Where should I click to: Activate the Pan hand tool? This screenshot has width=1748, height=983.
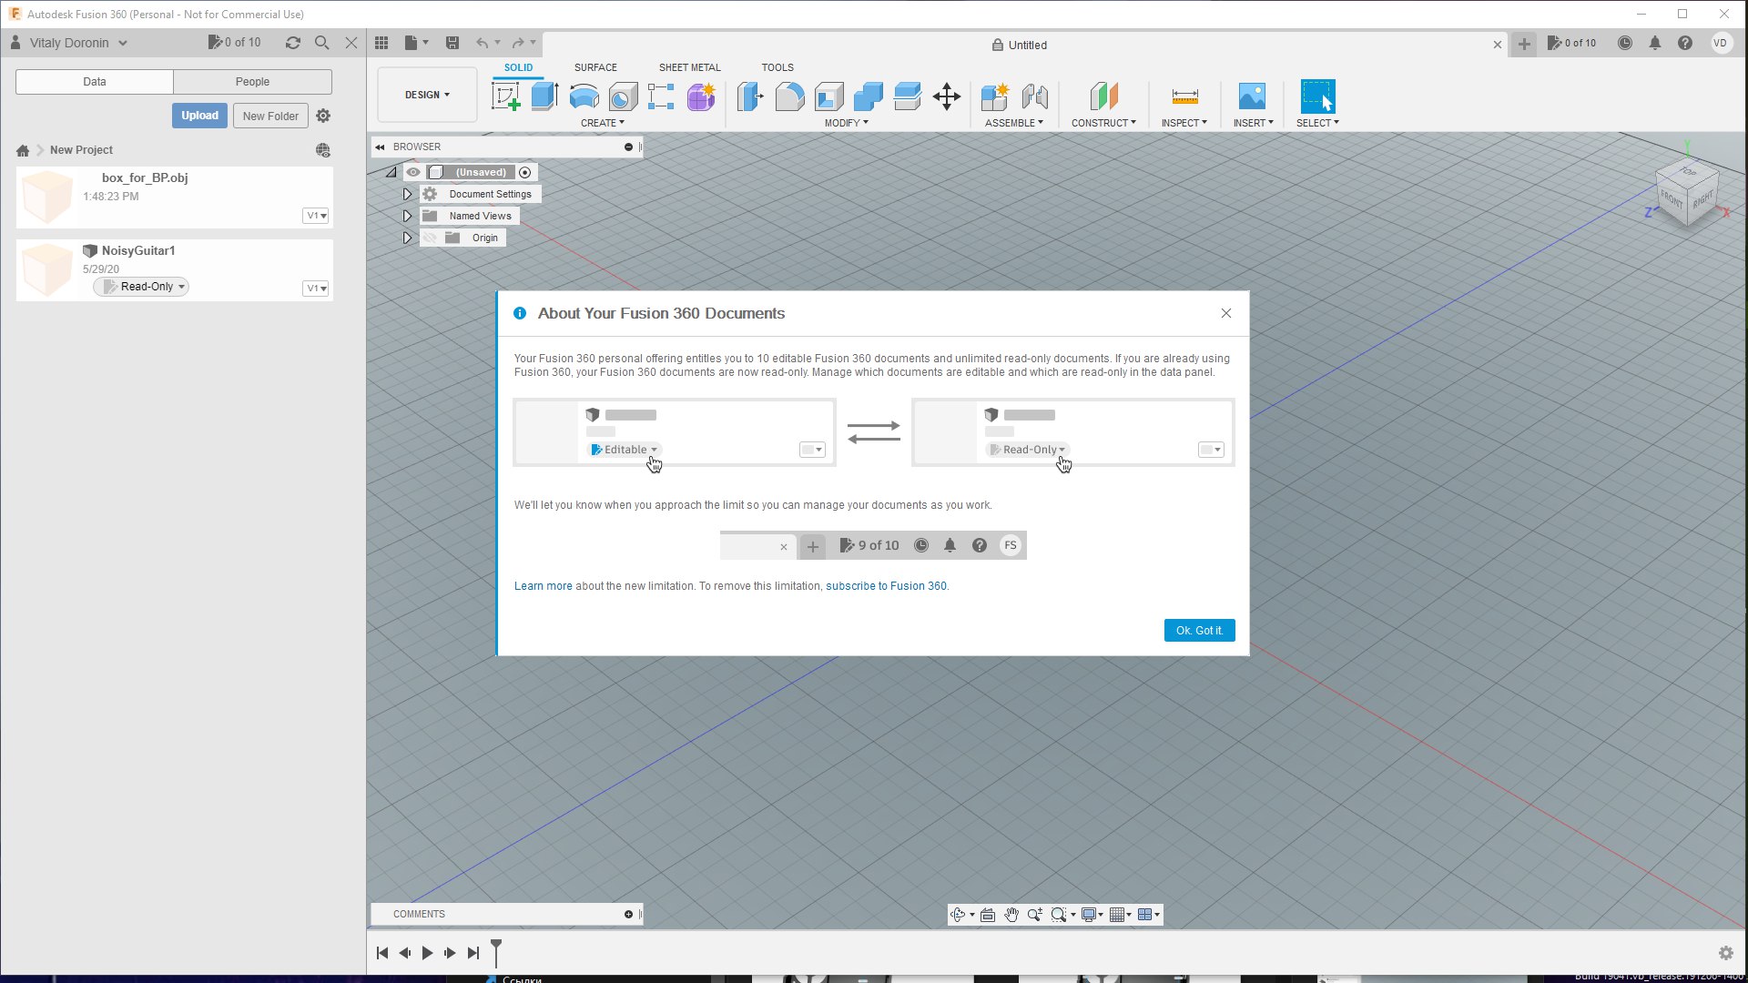[1011, 915]
